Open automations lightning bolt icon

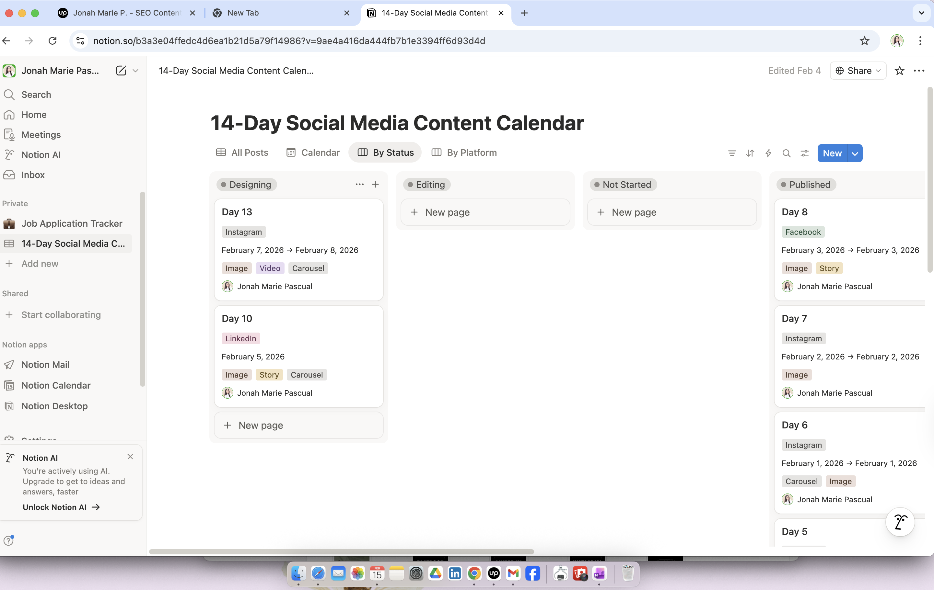pos(768,153)
